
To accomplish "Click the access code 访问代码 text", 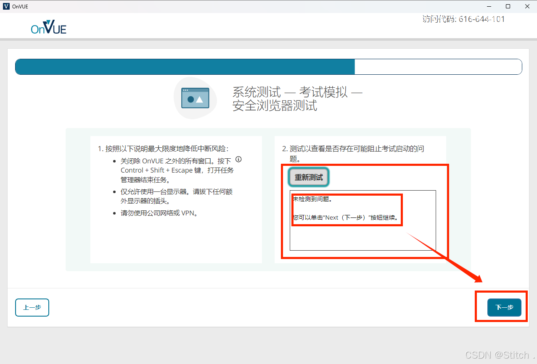I will tap(463, 19).
